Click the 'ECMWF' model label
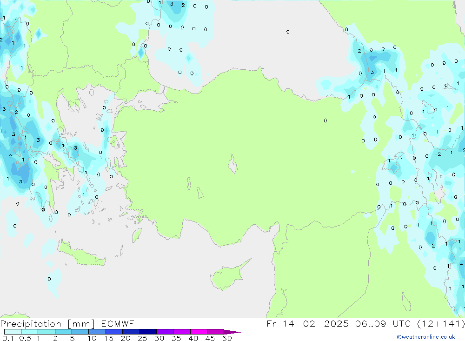This screenshot has height=341, width=465. pyautogui.click(x=118, y=323)
